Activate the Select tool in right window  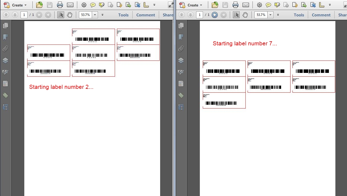(236, 15)
